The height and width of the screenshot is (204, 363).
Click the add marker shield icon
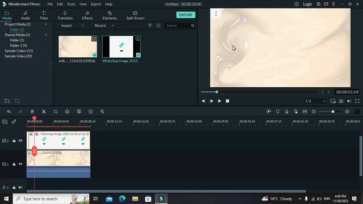277,112
